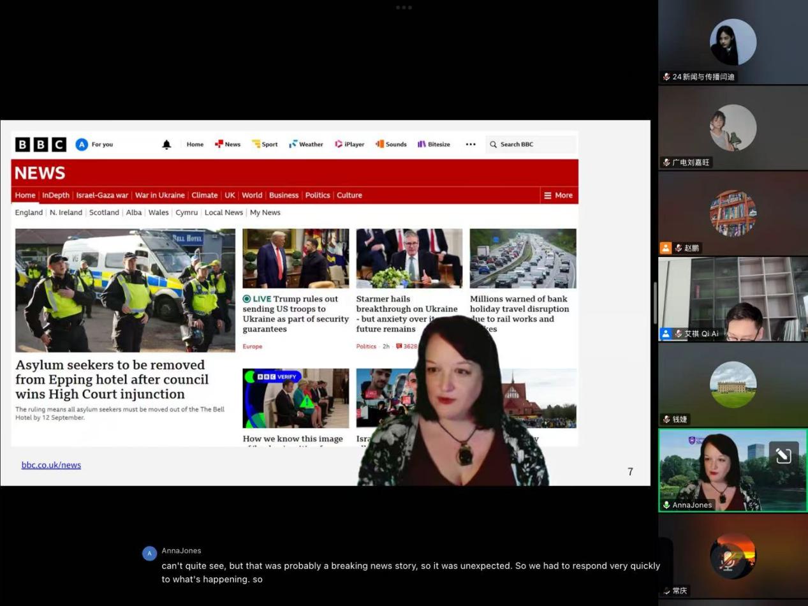Open BBC Sport from top bar
The image size is (808, 606).
(265, 145)
